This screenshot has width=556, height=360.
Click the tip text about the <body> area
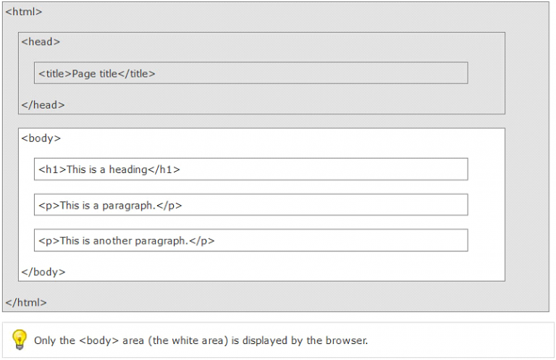click(201, 340)
